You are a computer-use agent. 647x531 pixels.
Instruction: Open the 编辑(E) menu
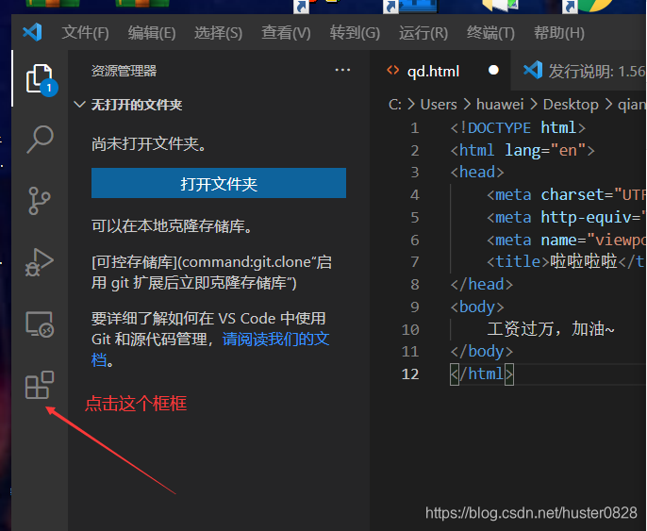(x=152, y=33)
